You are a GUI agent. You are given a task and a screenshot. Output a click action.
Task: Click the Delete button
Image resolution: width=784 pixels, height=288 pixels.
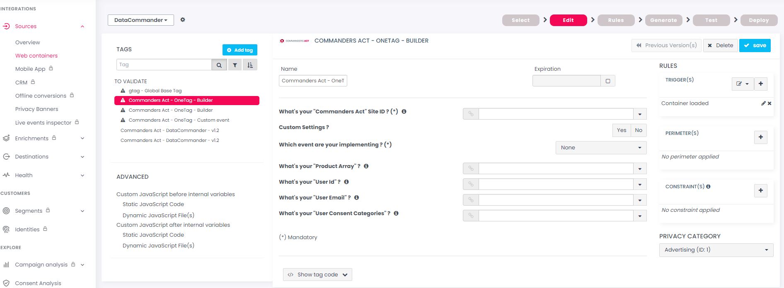coord(721,46)
